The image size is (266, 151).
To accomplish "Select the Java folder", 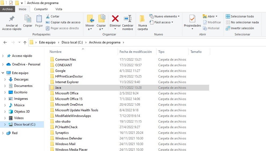I will pos(129,88).
